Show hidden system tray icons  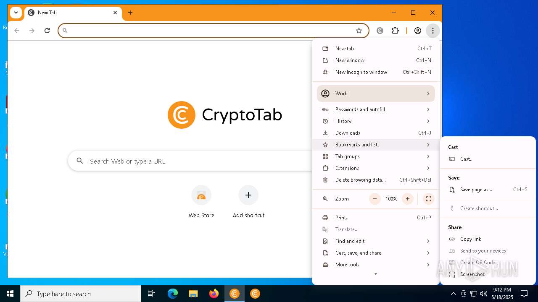click(x=454, y=294)
